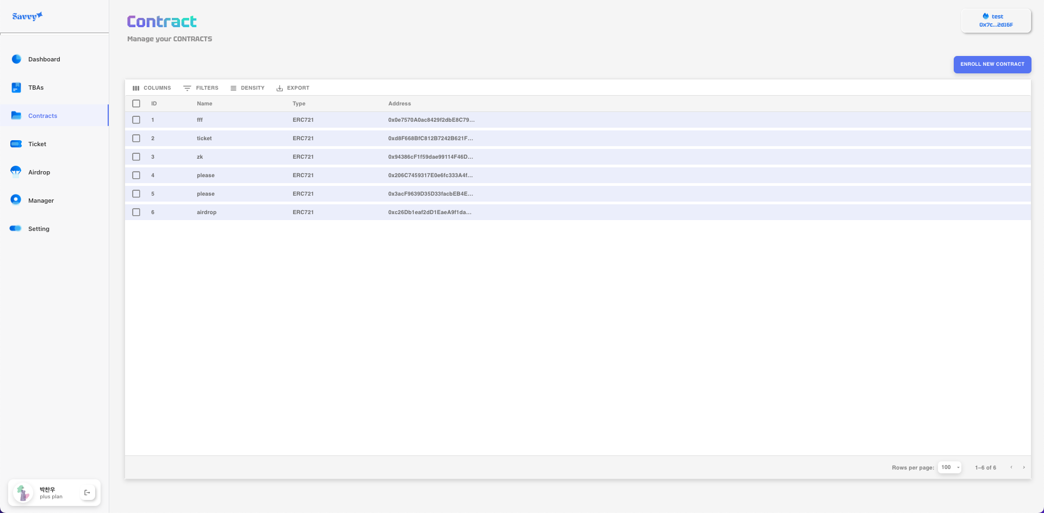Check the ticket contract row
This screenshot has width=1044, height=513.
(x=136, y=138)
